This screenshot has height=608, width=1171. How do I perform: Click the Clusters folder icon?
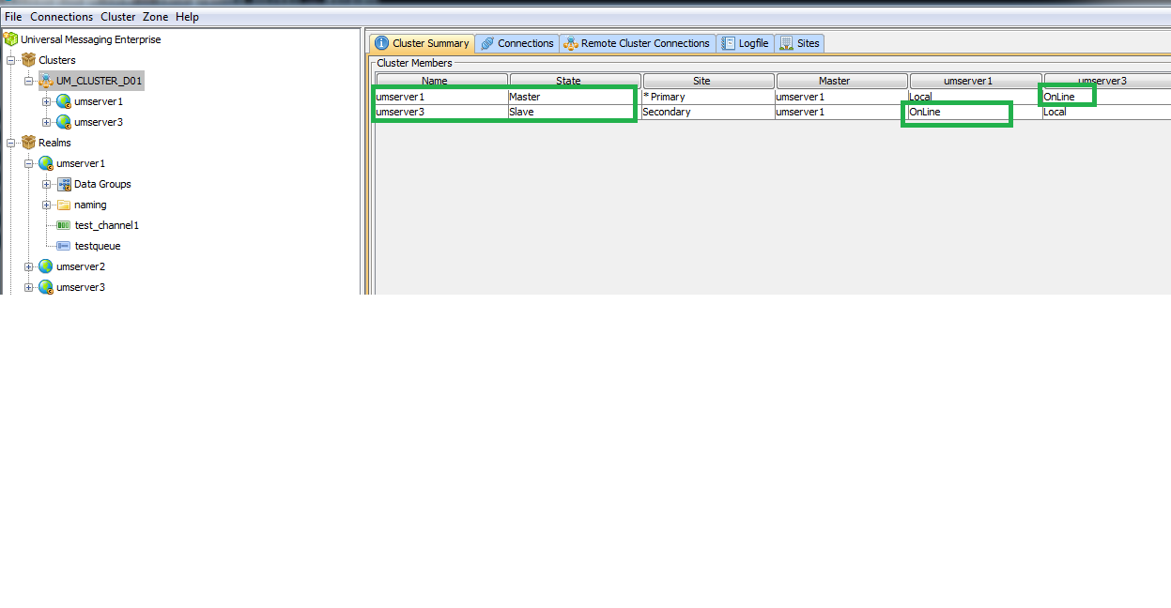coord(28,60)
